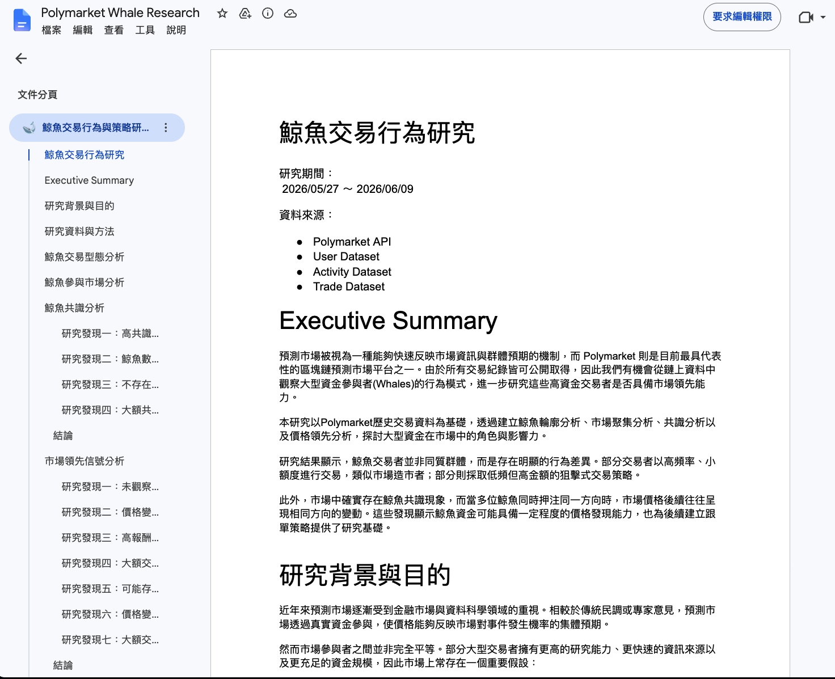This screenshot has width=835, height=679.
Task: Click the date range 2026/05/27 ～ 2026/06/09
Action: pyautogui.click(x=348, y=189)
